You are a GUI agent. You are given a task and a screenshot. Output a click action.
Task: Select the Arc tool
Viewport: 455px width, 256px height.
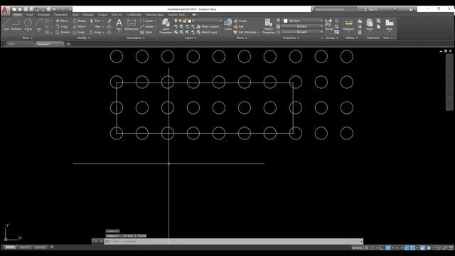point(39,25)
